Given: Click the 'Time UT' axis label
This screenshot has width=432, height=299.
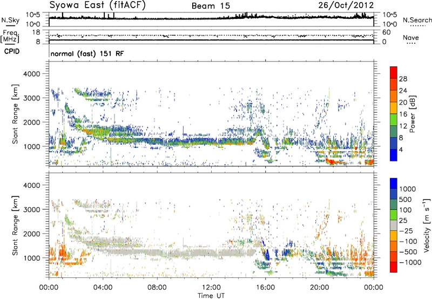Looking at the screenshot, I should 211,296.
